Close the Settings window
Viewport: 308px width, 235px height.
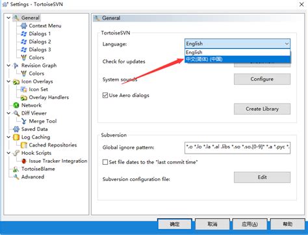click(x=302, y=5)
